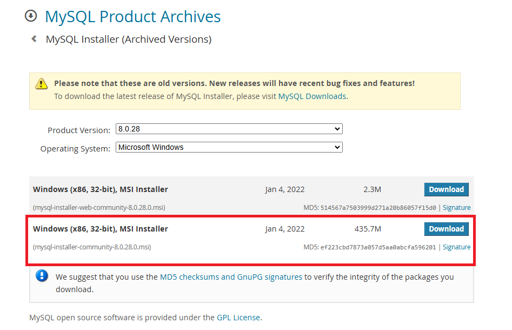Click the download arrow icon beside MySQL Product Archives
The height and width of the screenshot is (330, 512).
31,16
